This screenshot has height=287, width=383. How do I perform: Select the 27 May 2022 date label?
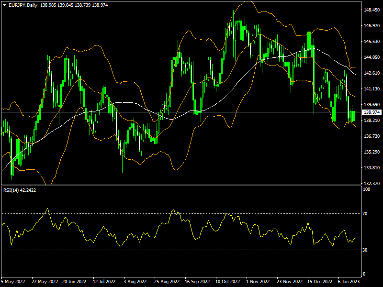[x=45, y=282]
